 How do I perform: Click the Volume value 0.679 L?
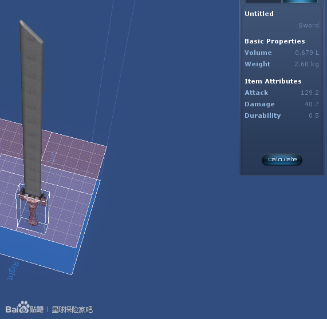[307, 53]
